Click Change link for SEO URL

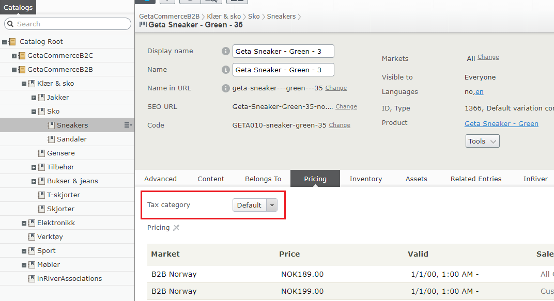click(x=346, y=106)
